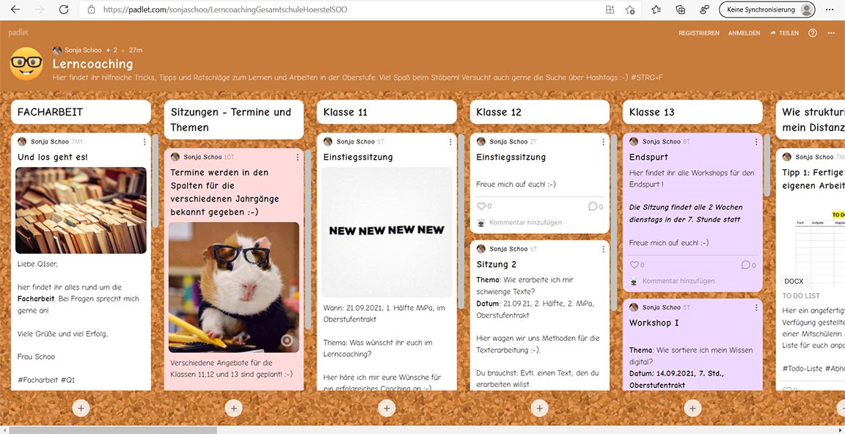Screen dimensions: 845x434
Task: Open options menu on 'Termine werden' post
Action: [298, 157]
